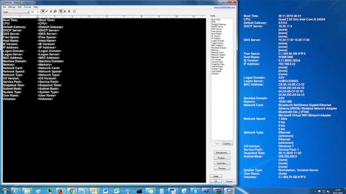The width and height of the screenshot is (346, 194).
Task: Open the font size dropdown
Action: coord(37,12)
